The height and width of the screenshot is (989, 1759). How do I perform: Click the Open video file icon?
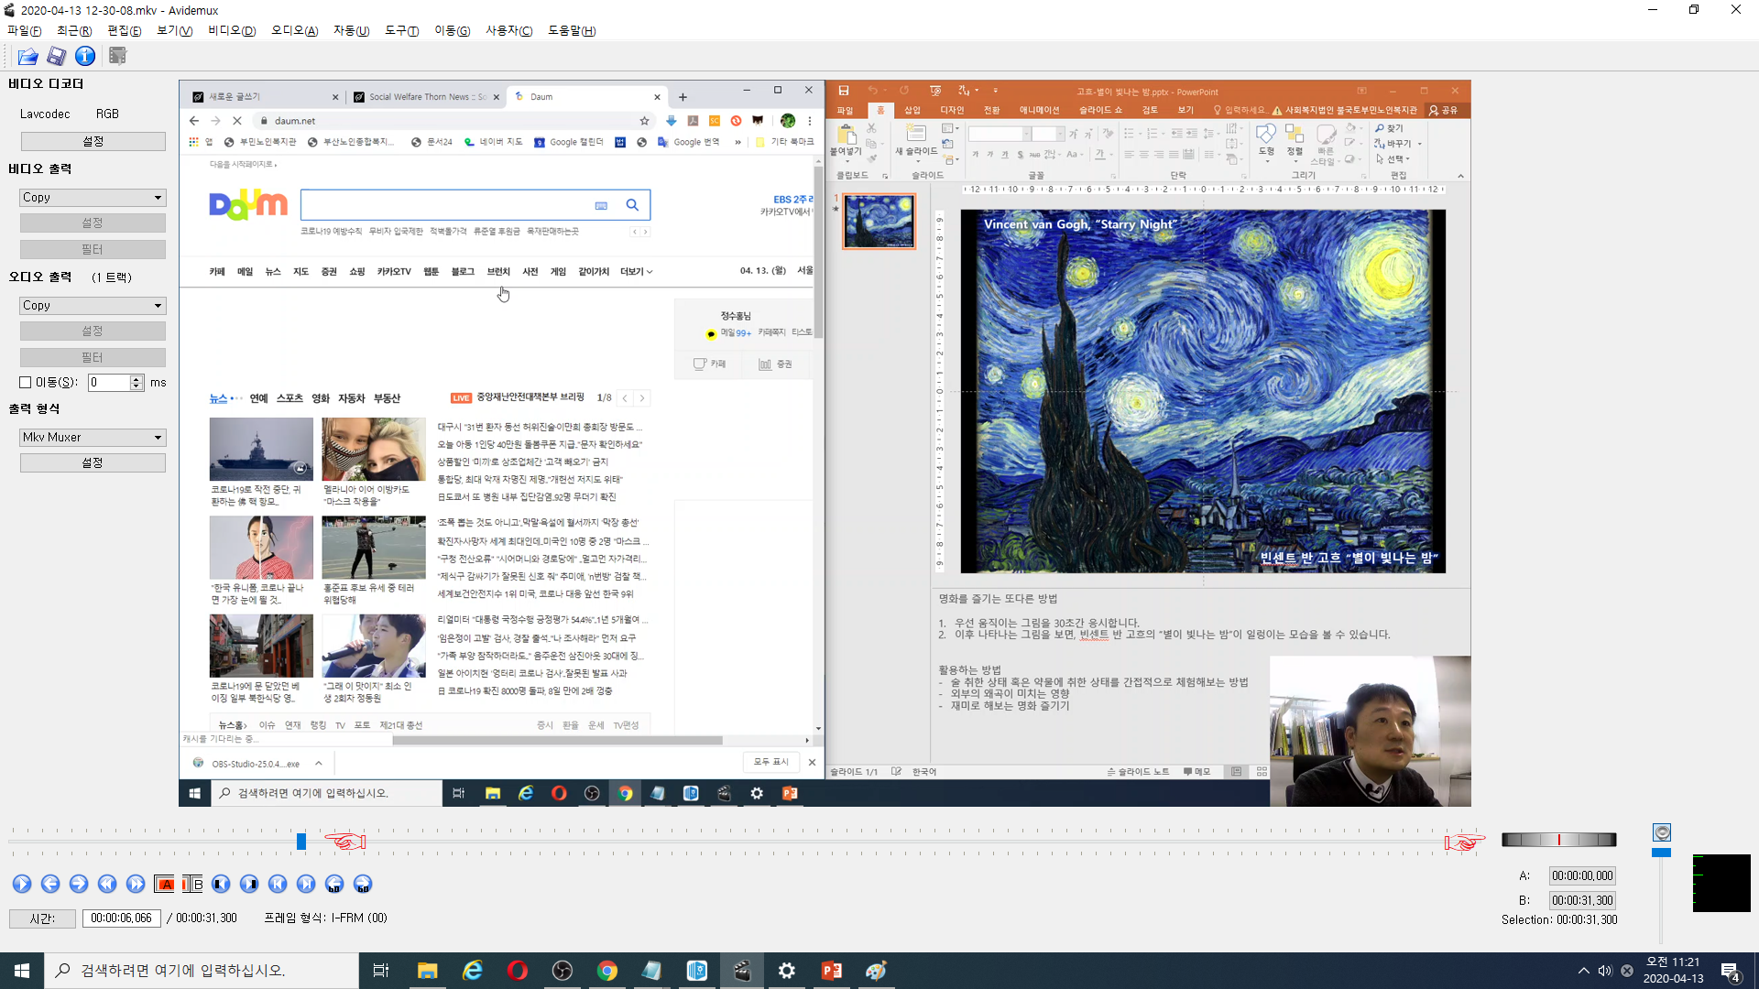point(27,57)
